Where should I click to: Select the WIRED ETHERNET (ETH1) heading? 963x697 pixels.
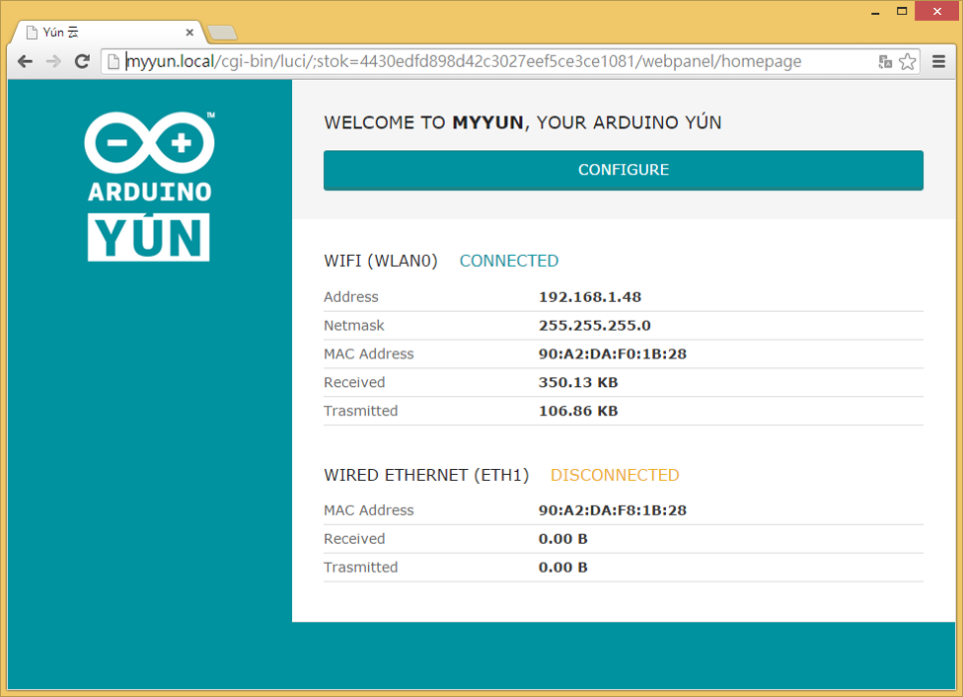(x=425, y=475)
